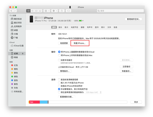The width and height of the screenshot is (153, 117).
Task: Open 文稿 in the sidebar
Action: click(14, 34)
